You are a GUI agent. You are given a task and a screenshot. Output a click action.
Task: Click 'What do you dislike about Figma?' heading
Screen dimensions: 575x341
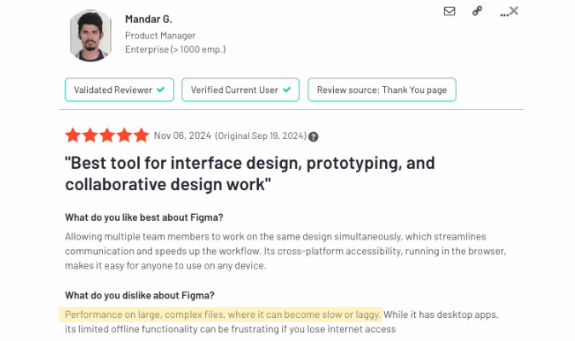coord(140,296)
